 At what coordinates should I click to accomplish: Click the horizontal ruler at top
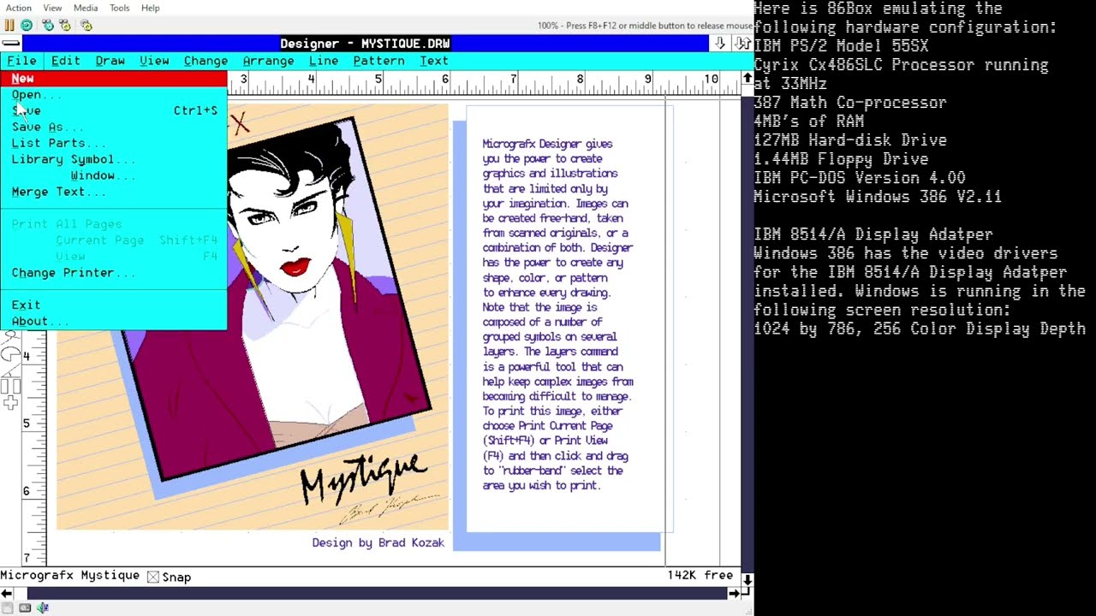(x=484, y=82)
